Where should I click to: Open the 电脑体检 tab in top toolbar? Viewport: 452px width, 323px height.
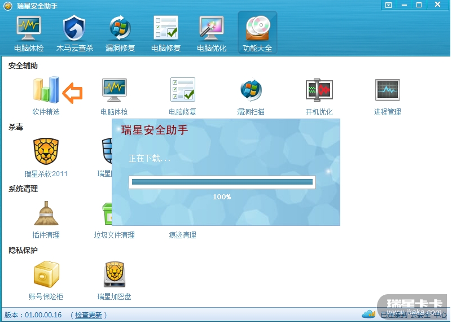pos(29,34)
